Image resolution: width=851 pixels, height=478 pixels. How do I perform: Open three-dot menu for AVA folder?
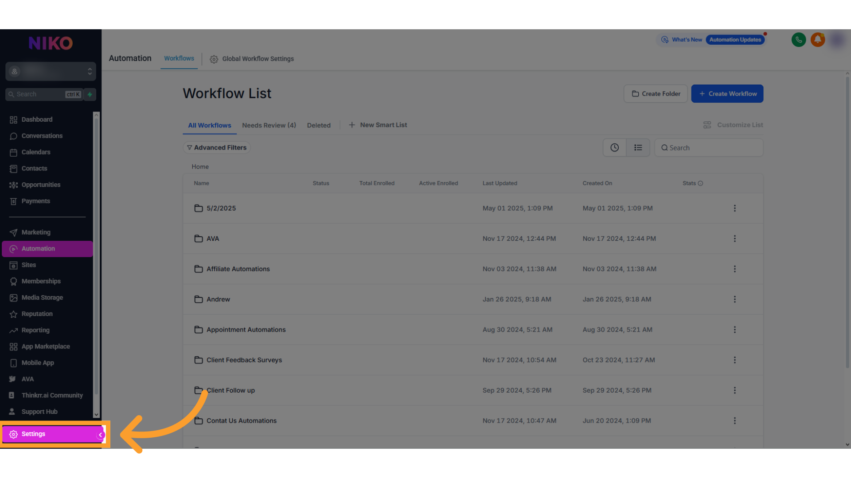[x=734, y=239]
